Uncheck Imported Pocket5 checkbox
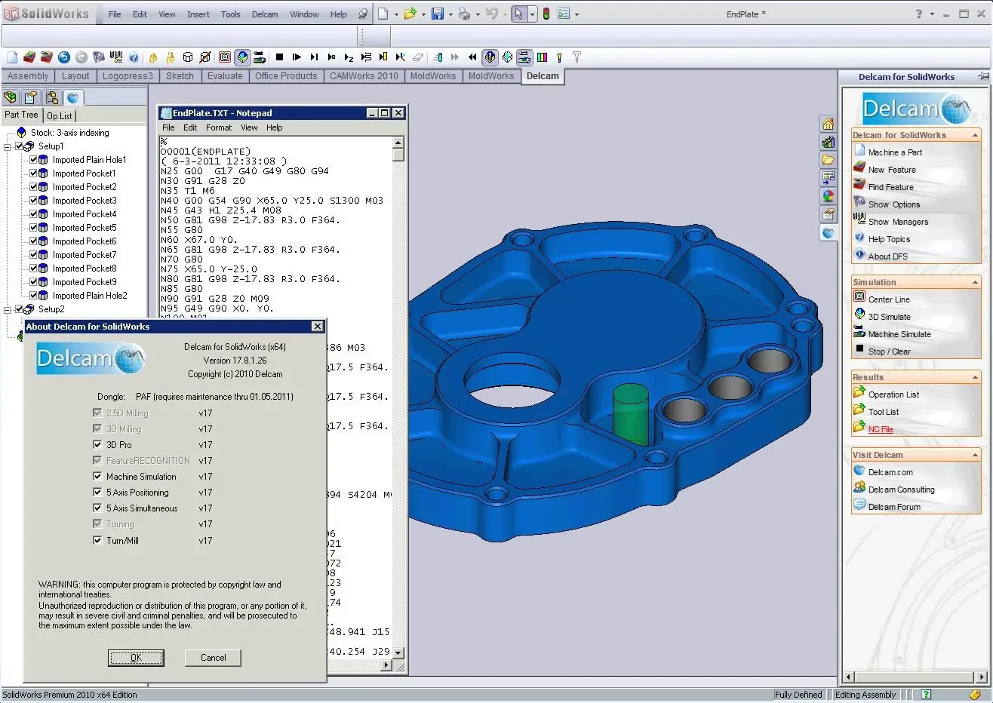 33,227
